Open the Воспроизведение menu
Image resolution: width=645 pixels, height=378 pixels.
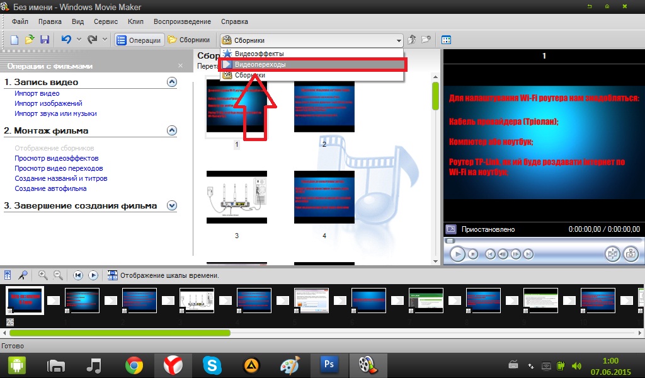[182, 21]
